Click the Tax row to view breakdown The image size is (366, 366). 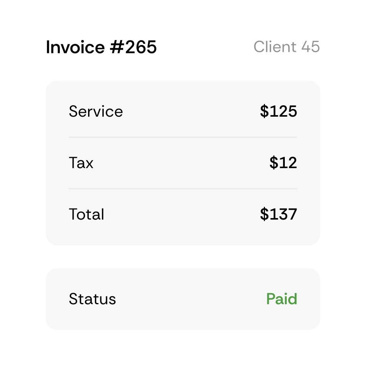click(x=183, y=163)
